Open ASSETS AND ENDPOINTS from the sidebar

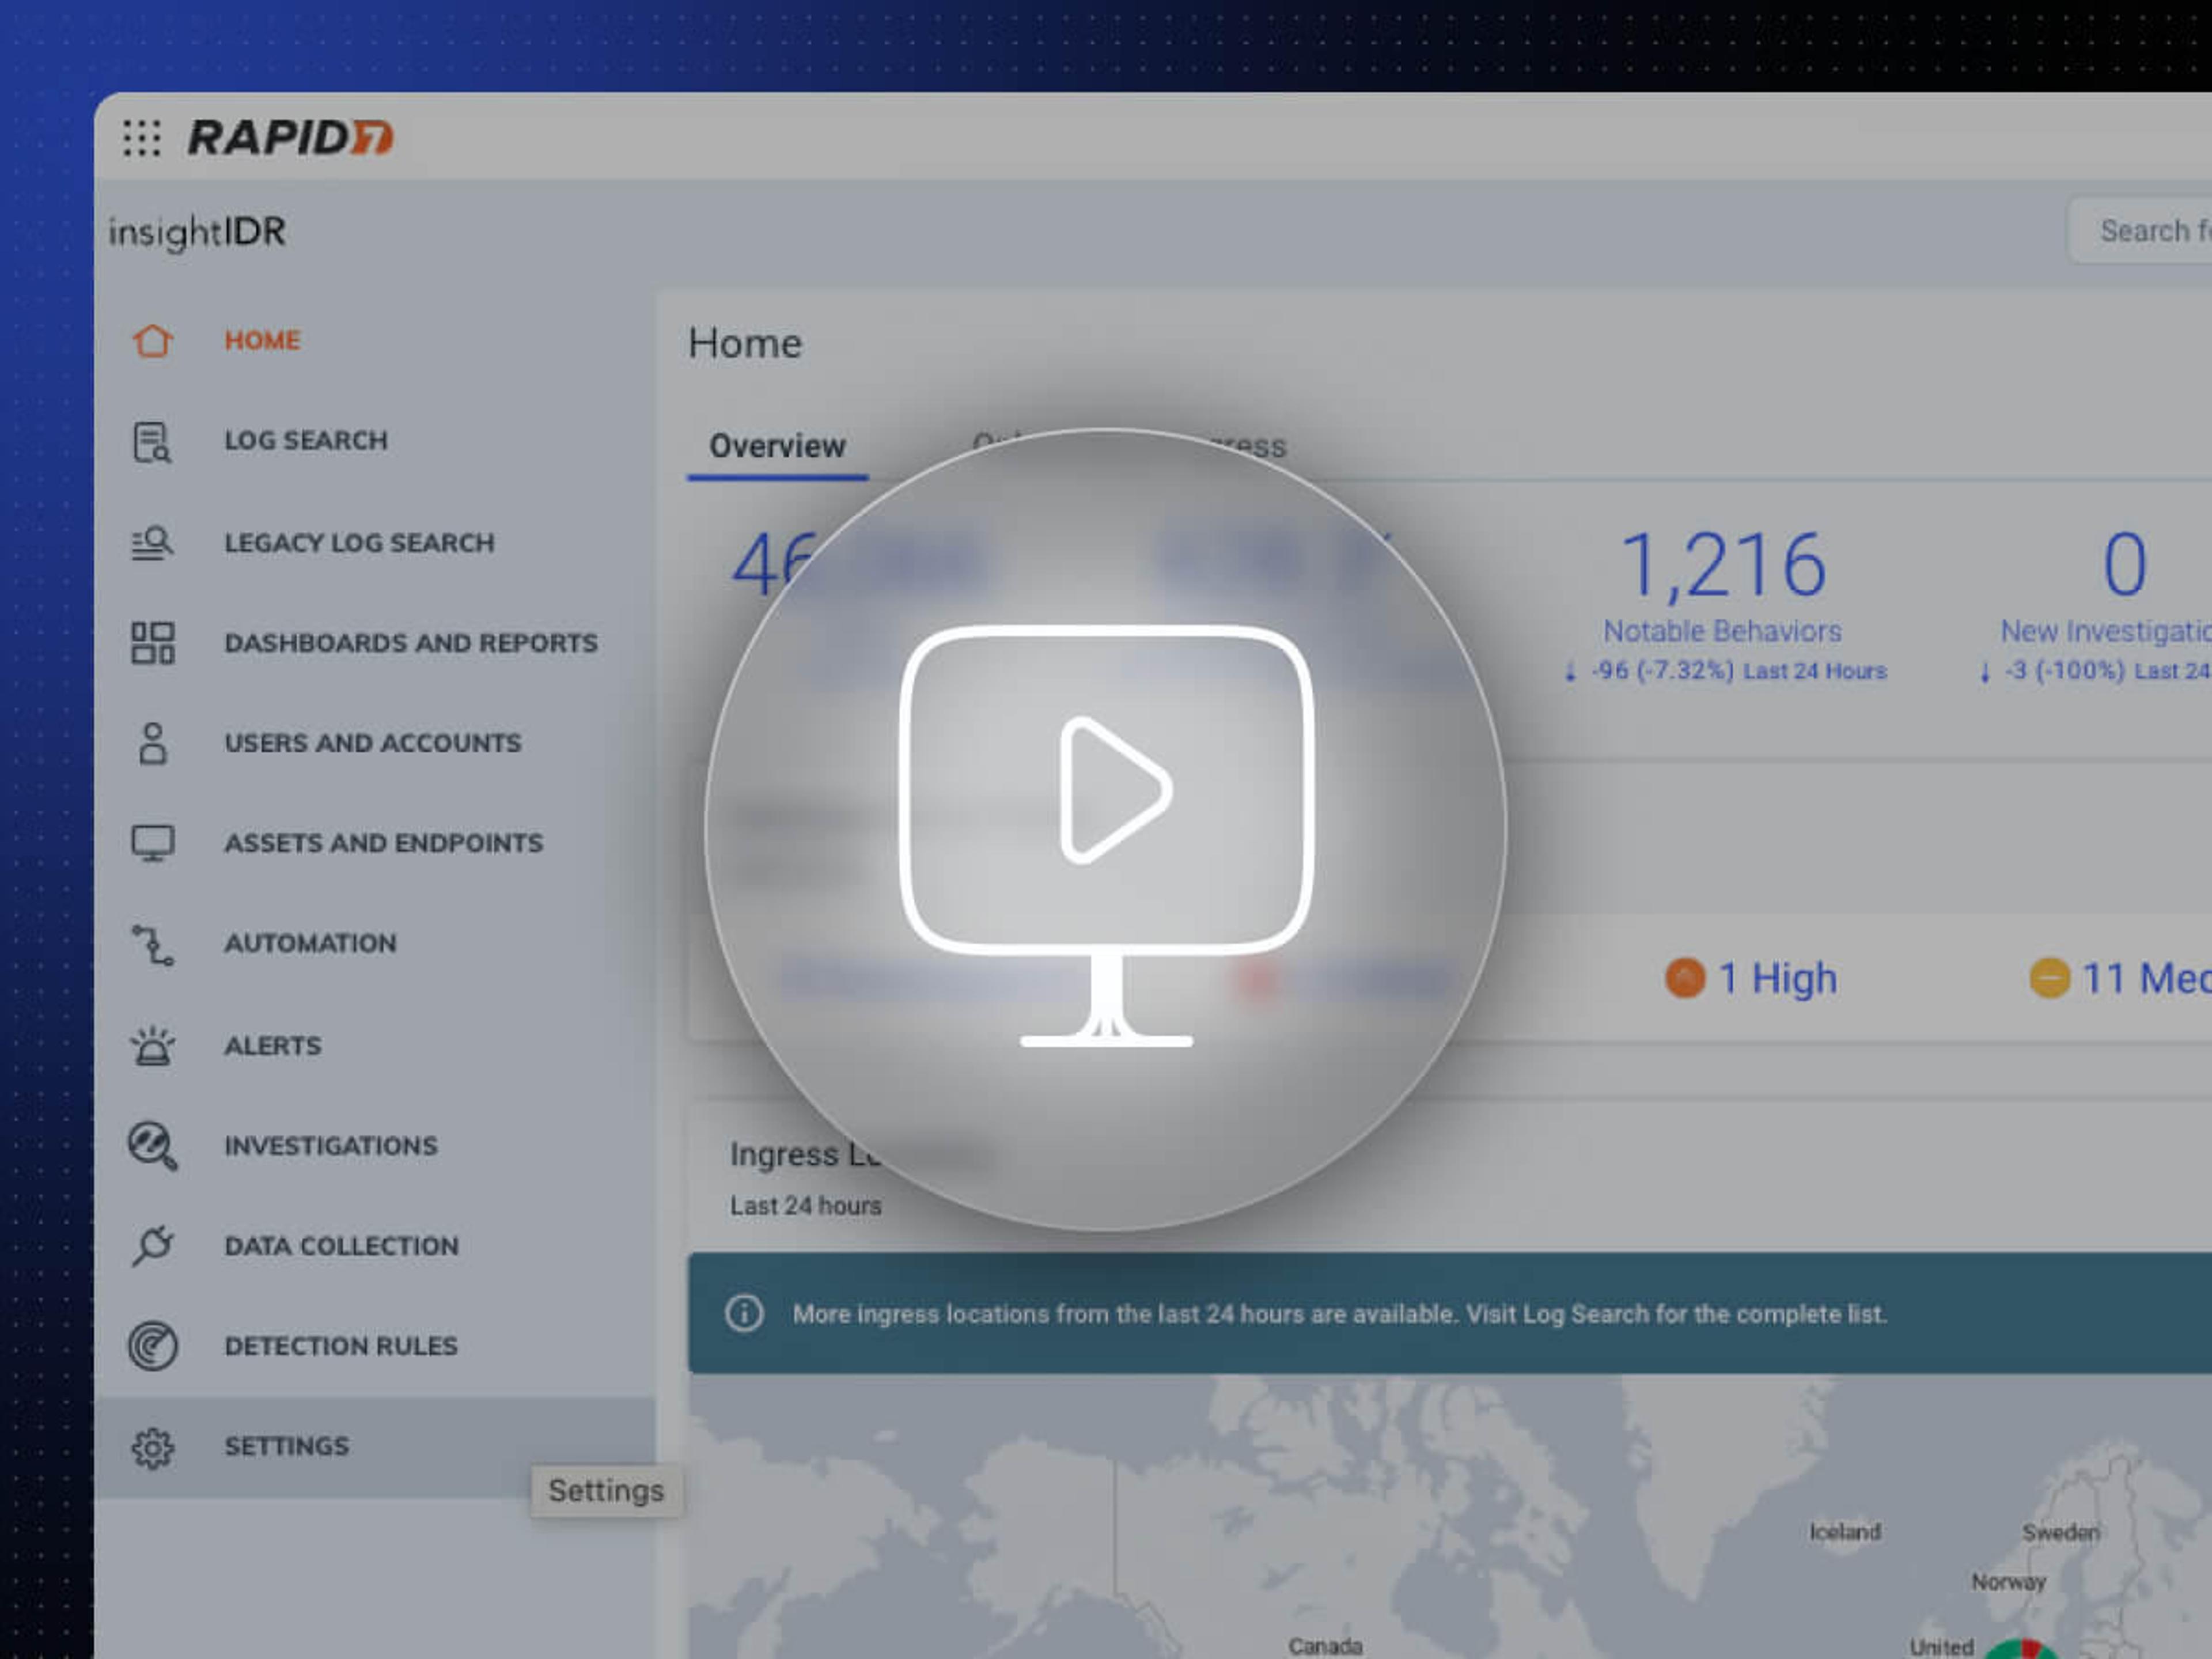384,843
